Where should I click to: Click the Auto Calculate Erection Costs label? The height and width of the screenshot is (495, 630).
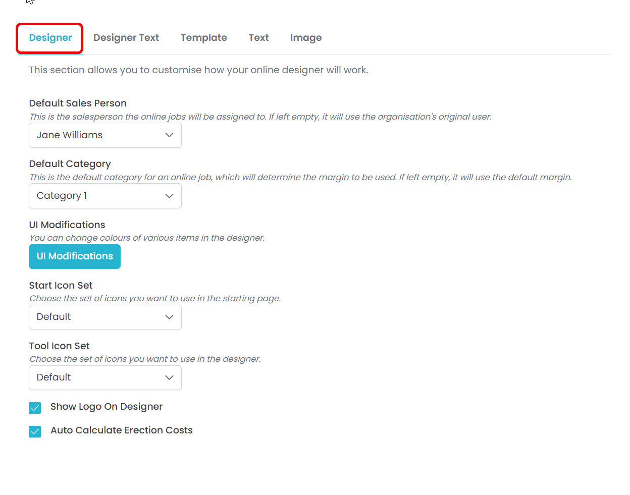click(x=122, y=430)
